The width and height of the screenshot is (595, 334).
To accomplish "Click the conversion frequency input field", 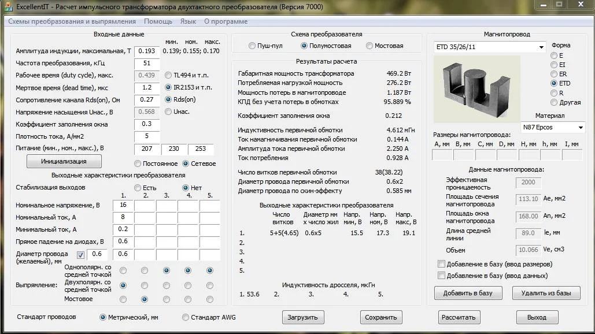I will tap(146, 63).
